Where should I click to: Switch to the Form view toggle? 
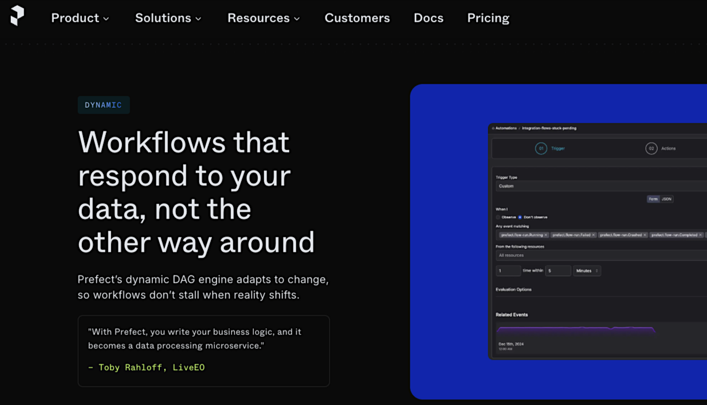point(653,199)
